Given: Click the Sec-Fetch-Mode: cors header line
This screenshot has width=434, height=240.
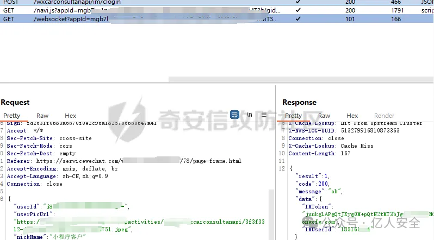Looking at the screenshot, I should tap(40, 146).
